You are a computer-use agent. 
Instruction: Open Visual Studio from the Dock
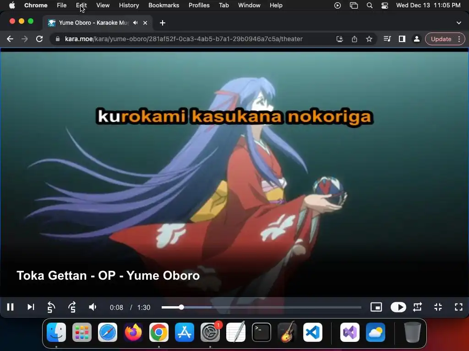(x=349, y=332)
